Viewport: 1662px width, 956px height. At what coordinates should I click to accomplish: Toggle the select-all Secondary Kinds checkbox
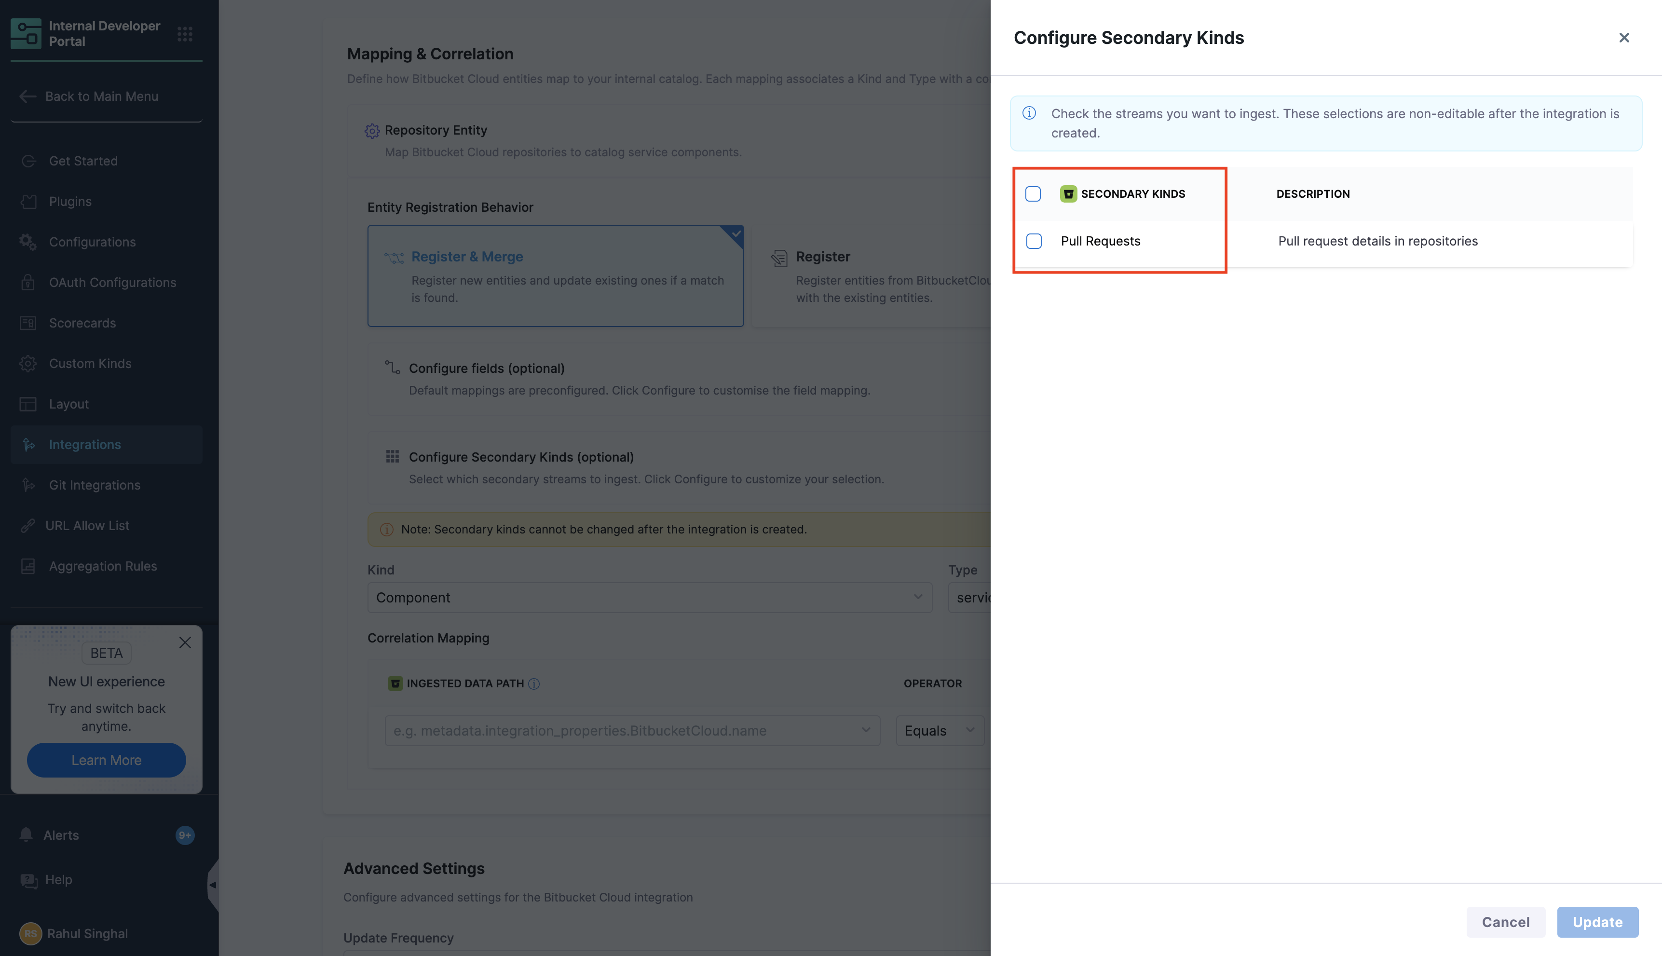[1033, 194]
